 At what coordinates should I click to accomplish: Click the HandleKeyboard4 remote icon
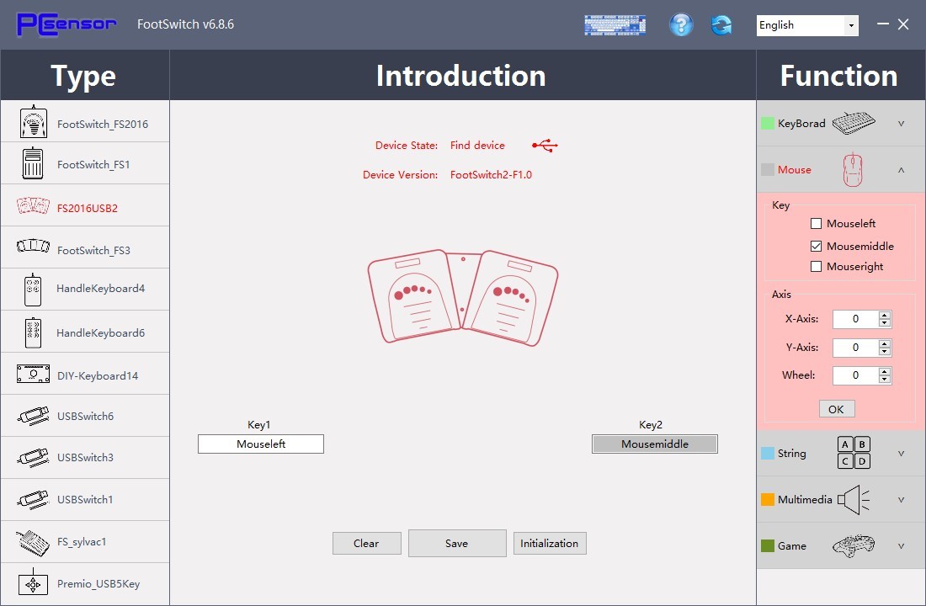33,290
